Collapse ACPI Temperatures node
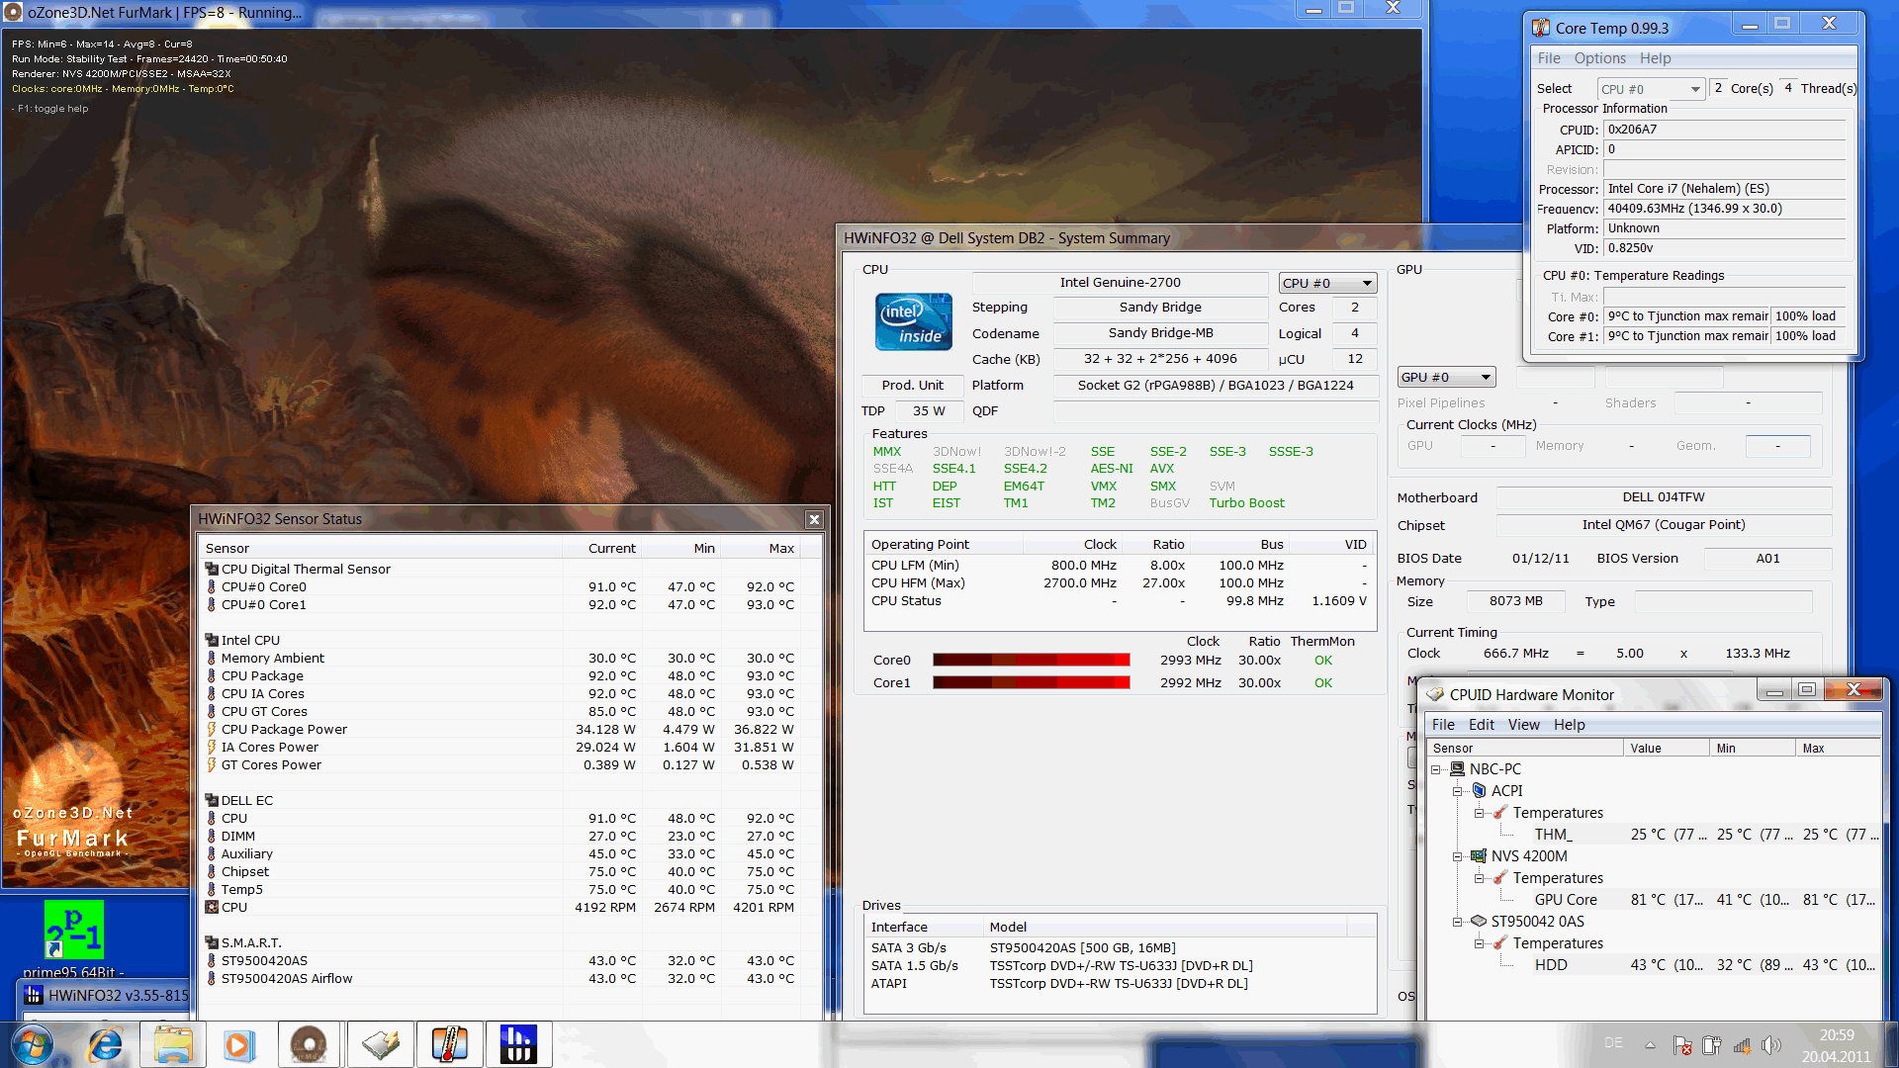The width and height of the screenshot is (1899, 1068). click(x=1479, y=813)
